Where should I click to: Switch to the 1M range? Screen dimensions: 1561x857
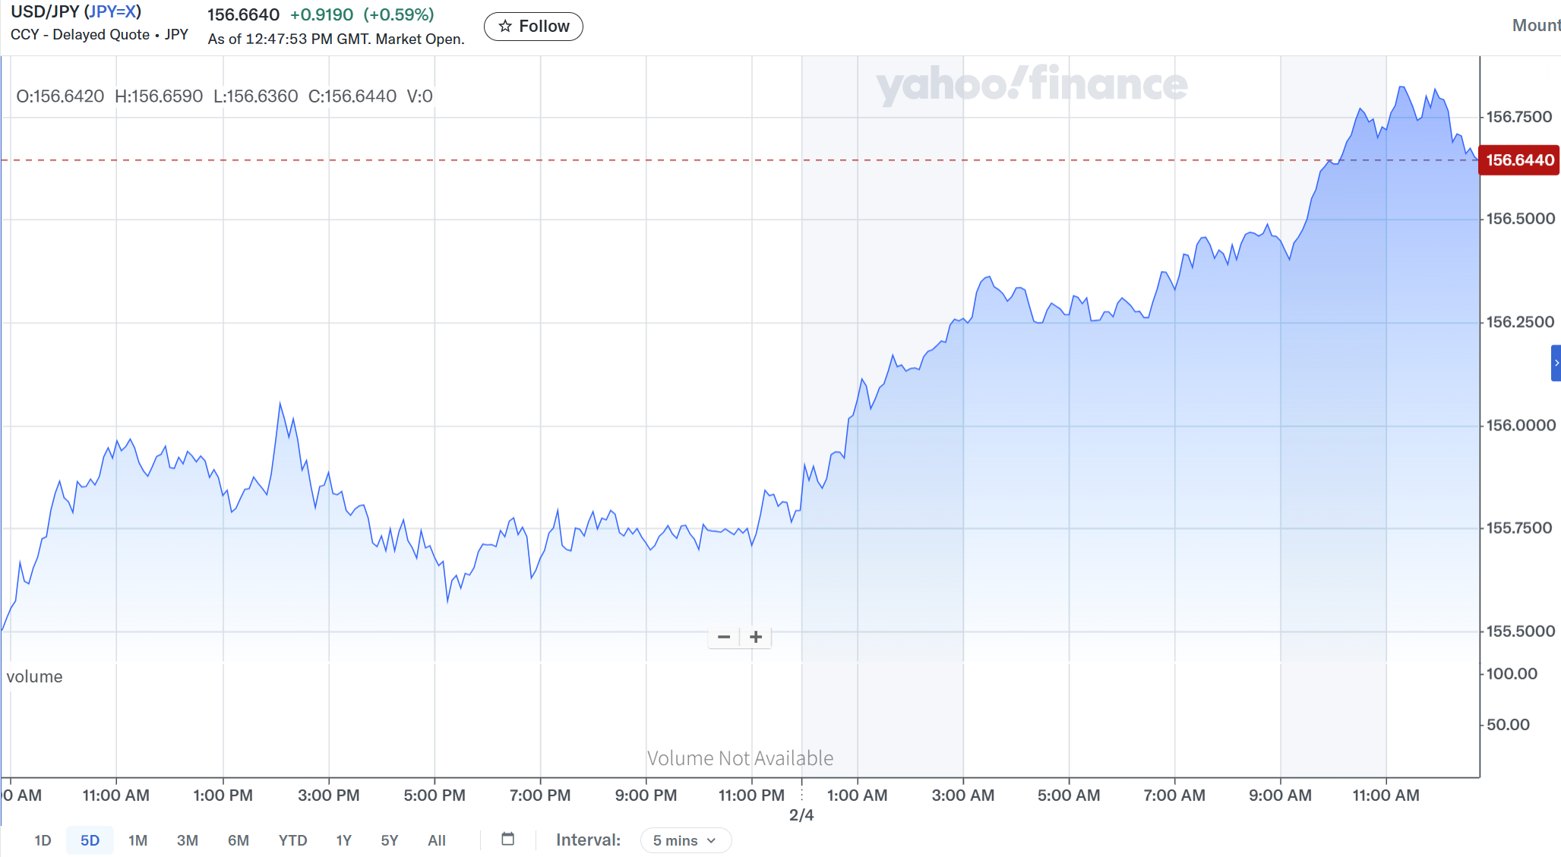point(137,840)
